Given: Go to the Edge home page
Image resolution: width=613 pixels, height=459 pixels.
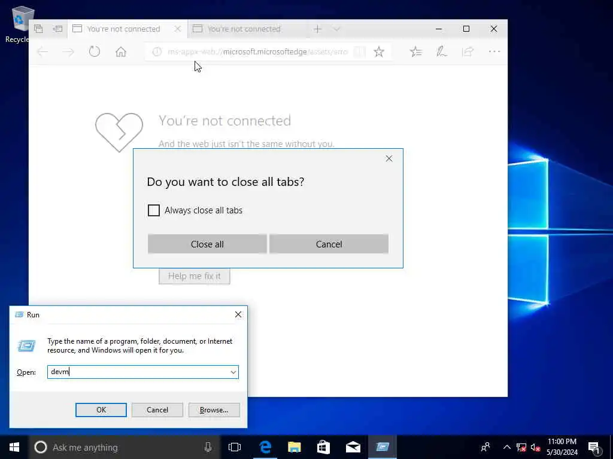Looking at the screenshot, I should (121, 51).
